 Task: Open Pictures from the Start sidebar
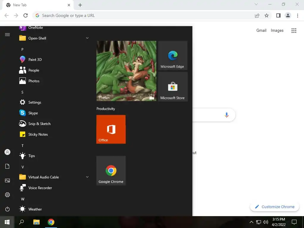[x=7, y=180]
